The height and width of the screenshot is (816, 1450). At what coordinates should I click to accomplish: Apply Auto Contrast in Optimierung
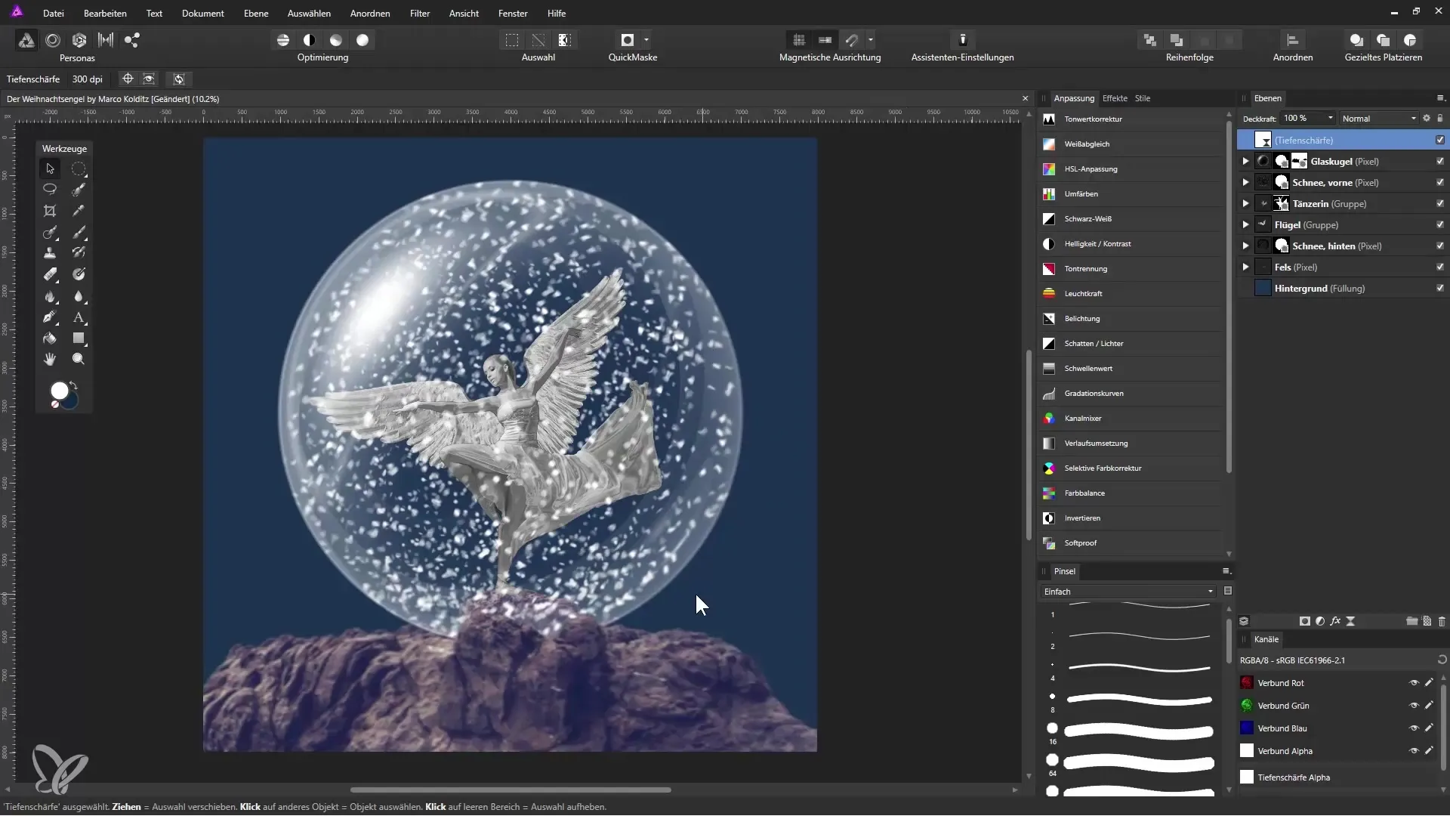[x=310, y=40]
